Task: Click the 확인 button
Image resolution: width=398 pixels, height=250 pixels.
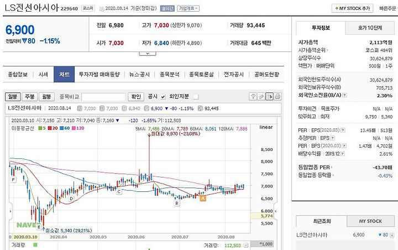Action: (x=136, y=97)
